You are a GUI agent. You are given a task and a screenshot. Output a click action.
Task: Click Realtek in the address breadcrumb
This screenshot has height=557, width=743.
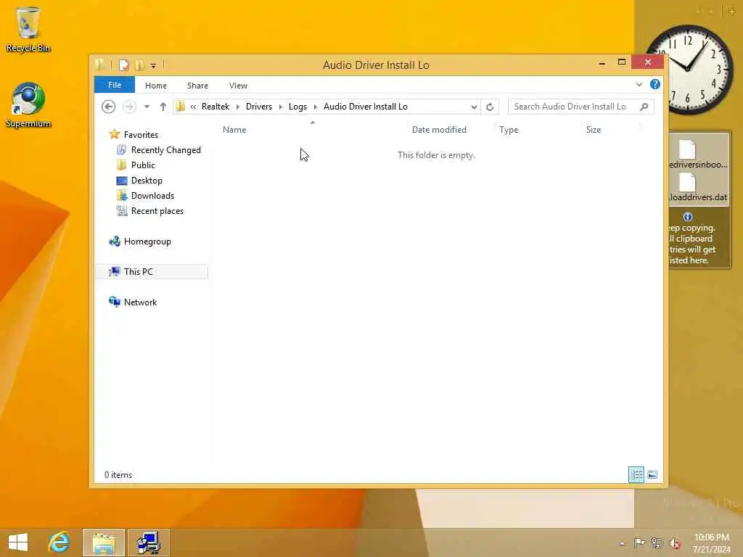point(215,107)
